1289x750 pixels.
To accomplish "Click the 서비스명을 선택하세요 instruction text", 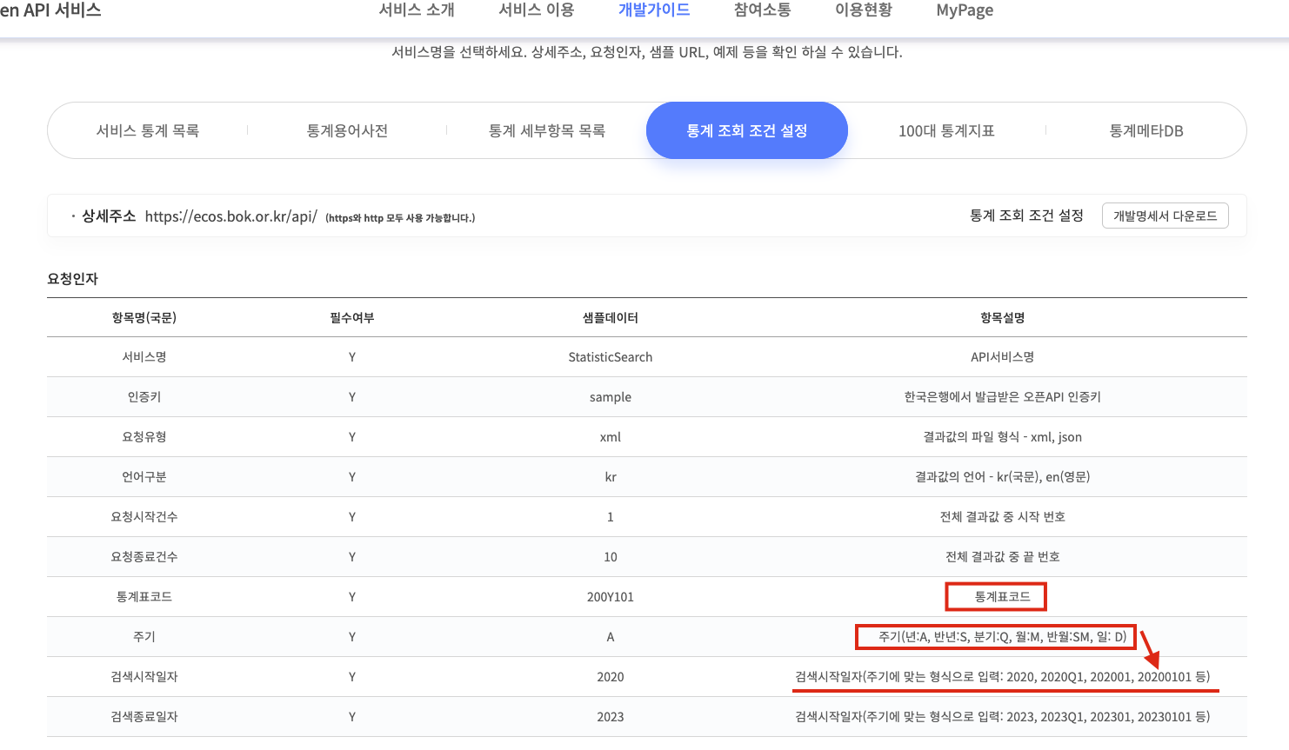I will click(647, 52).
